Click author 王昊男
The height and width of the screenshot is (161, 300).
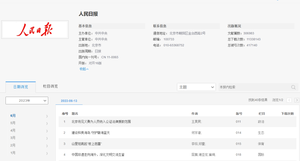(196, 122)
